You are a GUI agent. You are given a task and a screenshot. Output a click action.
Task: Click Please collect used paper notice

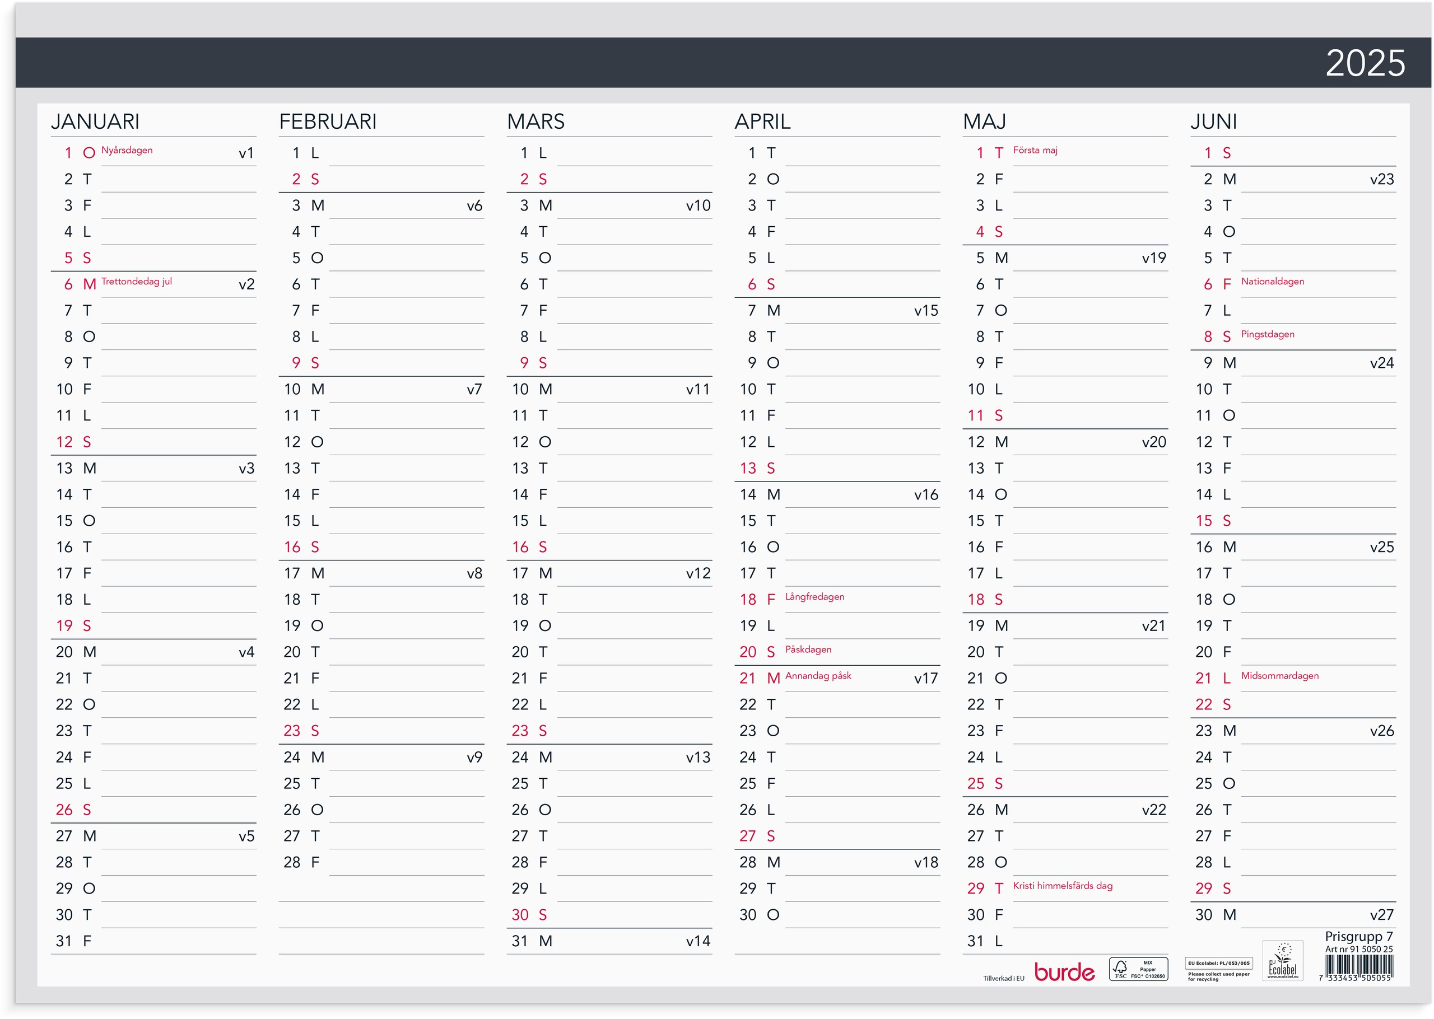1218,977
